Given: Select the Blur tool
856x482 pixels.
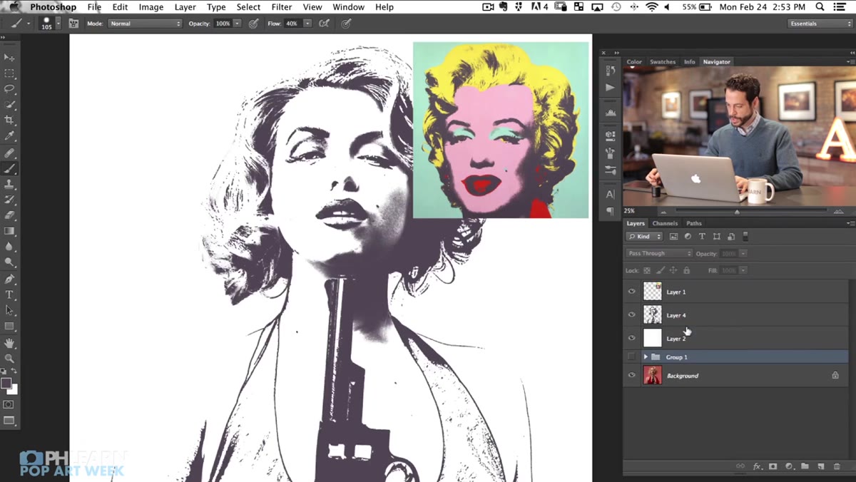Looking at the screenshot, I should click(9, 247).
